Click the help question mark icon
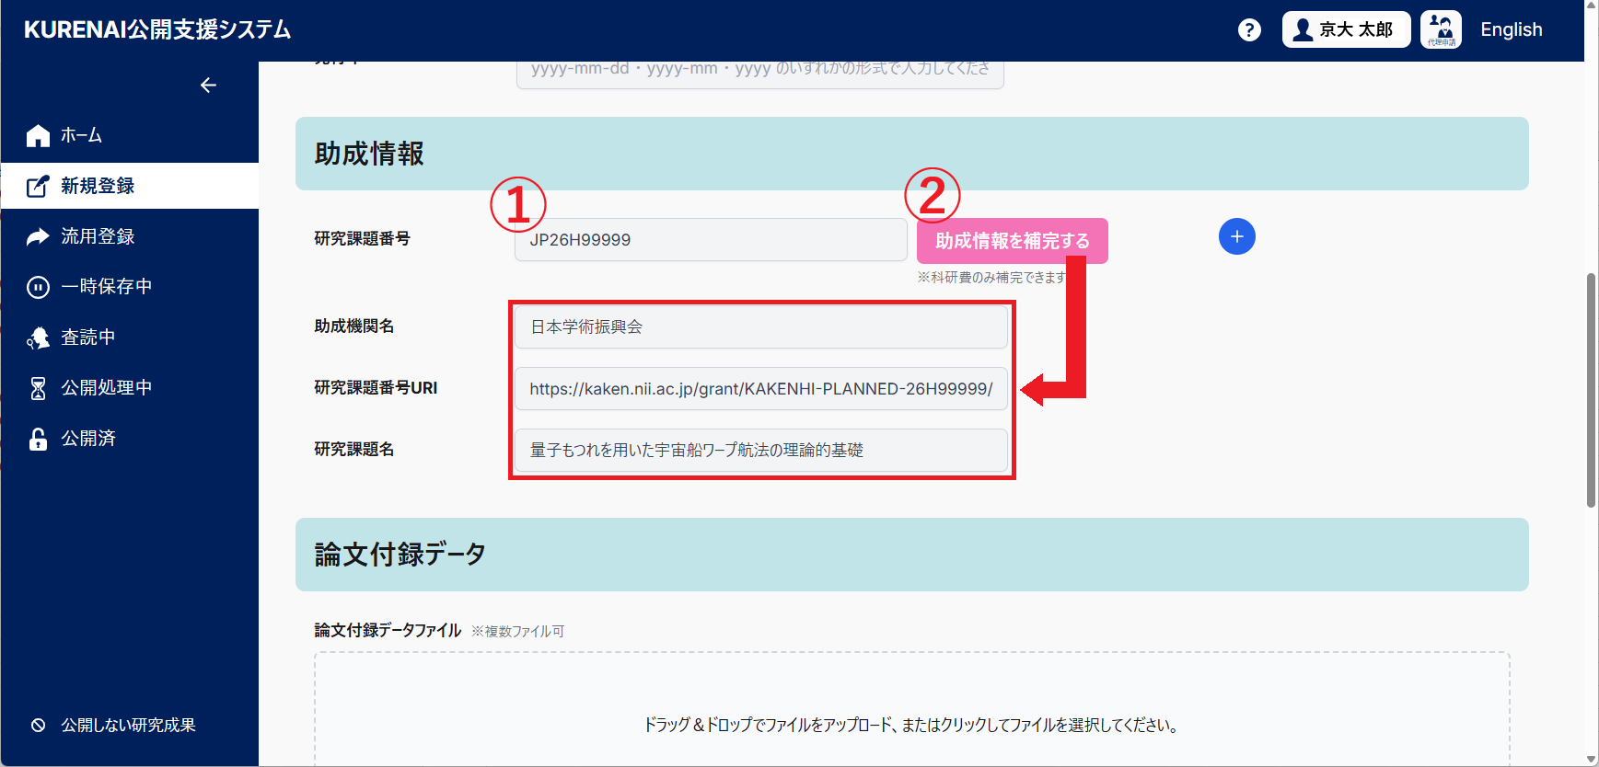The image size is (1599, 767). coord(1249,30)
